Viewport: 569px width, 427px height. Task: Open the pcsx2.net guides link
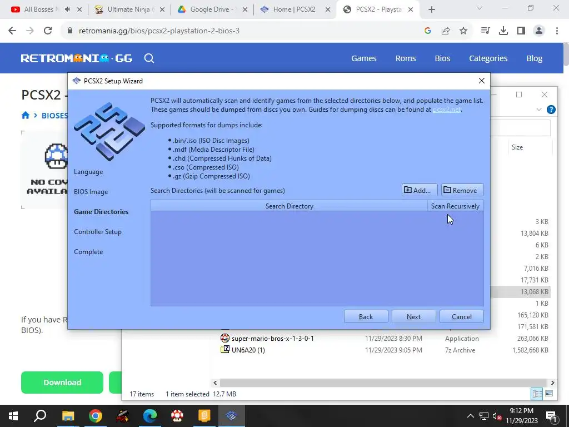tap(446, 110)
